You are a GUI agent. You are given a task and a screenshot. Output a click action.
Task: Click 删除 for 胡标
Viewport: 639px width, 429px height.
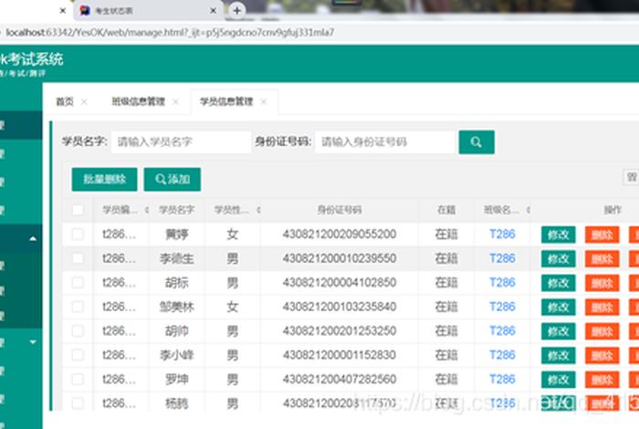pos(602,283)
